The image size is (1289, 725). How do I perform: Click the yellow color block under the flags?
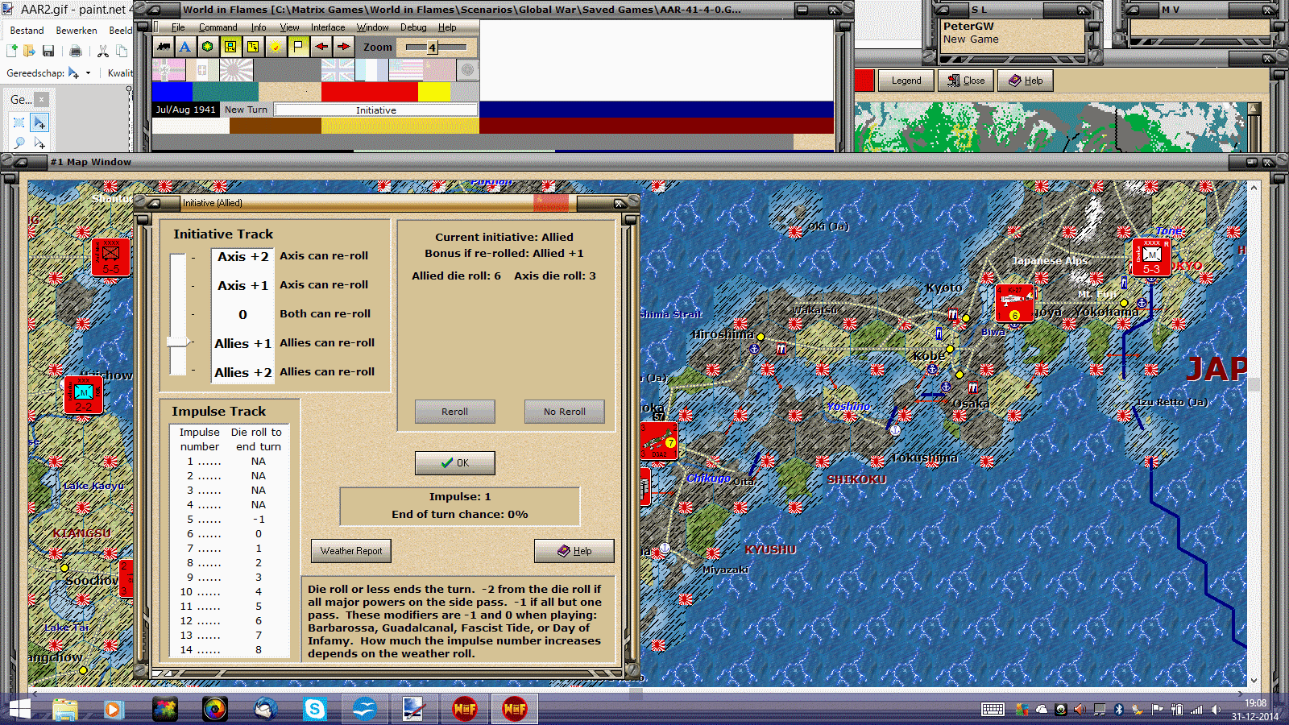point(434,92)
